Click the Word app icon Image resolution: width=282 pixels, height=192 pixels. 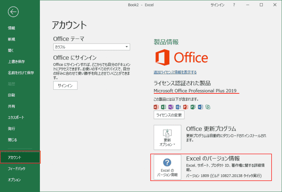(200, 107)
